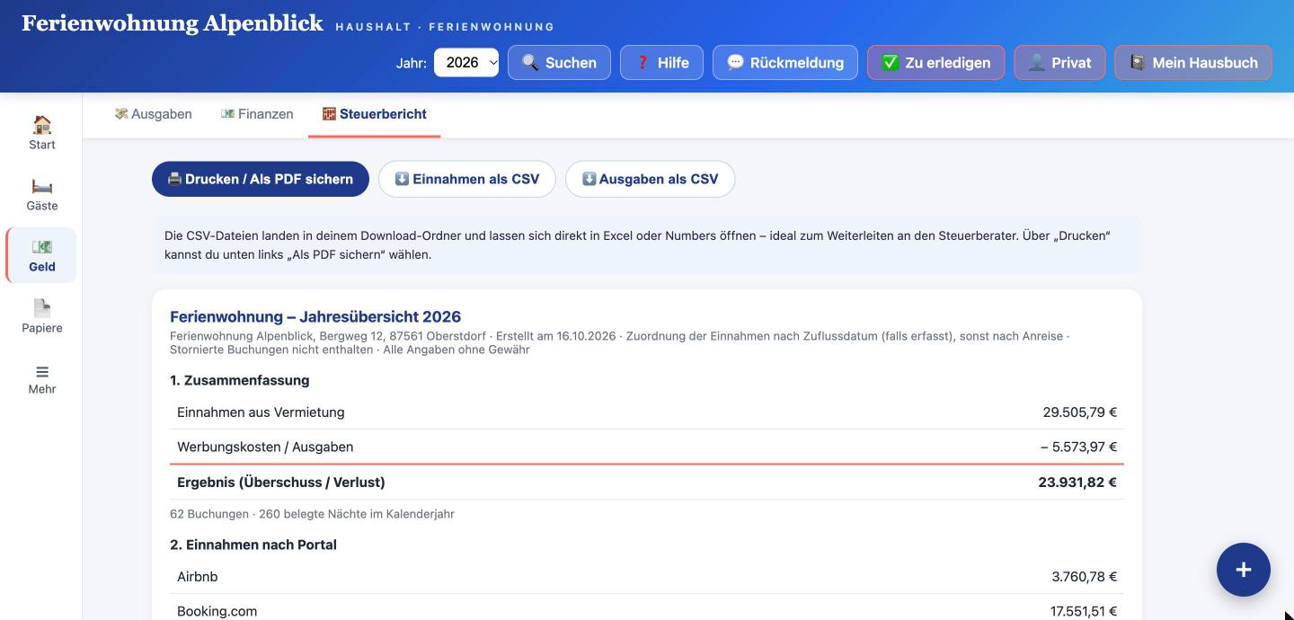Click the Einnahmen aus Vermietung amount 29.505,79 €

click(x=1079, y=412)
